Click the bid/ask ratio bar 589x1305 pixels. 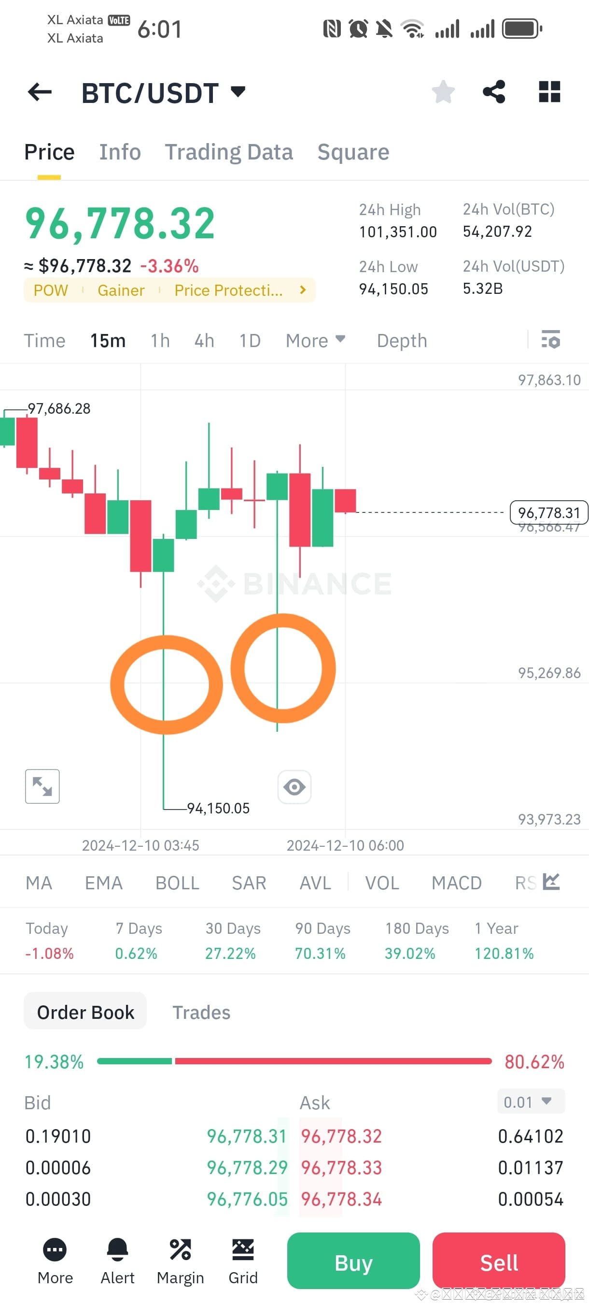click(294, 1061)
